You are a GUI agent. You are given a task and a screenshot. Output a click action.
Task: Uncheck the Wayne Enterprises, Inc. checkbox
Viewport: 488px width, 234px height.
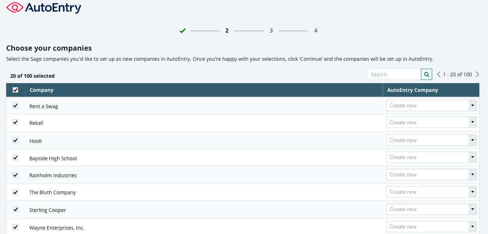16,227
